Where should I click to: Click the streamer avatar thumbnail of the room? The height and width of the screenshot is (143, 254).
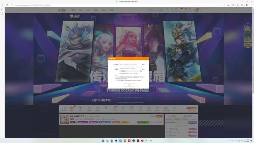[x=64, y=119]
